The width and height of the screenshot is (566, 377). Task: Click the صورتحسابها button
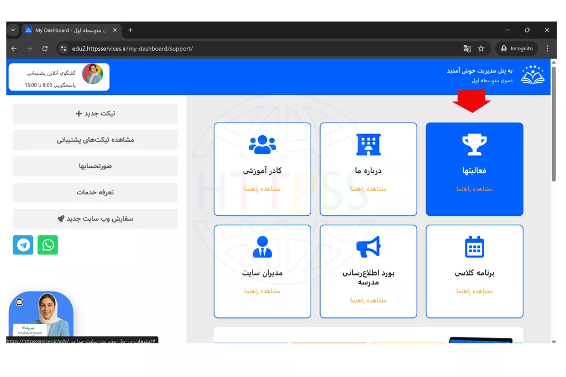[95, 166]
